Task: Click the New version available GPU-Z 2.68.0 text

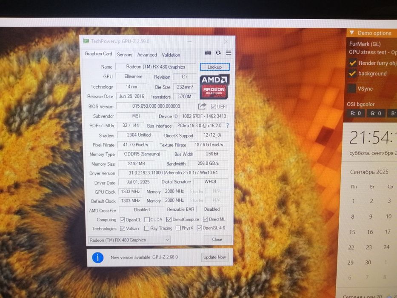Action: [144, 257]
